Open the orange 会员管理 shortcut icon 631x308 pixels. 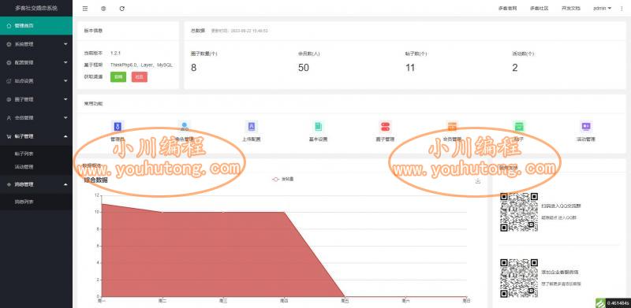click(452, 127)
